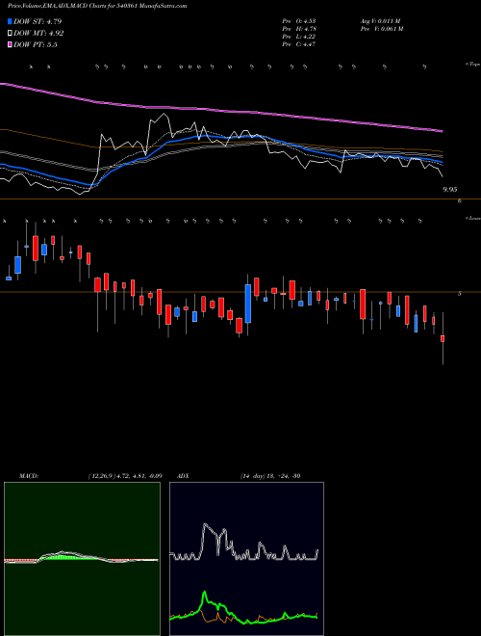Viewport: 481px width, 636px height.
Task: Click the blue DOW ST legend swatch
Action: pos(11,21)
